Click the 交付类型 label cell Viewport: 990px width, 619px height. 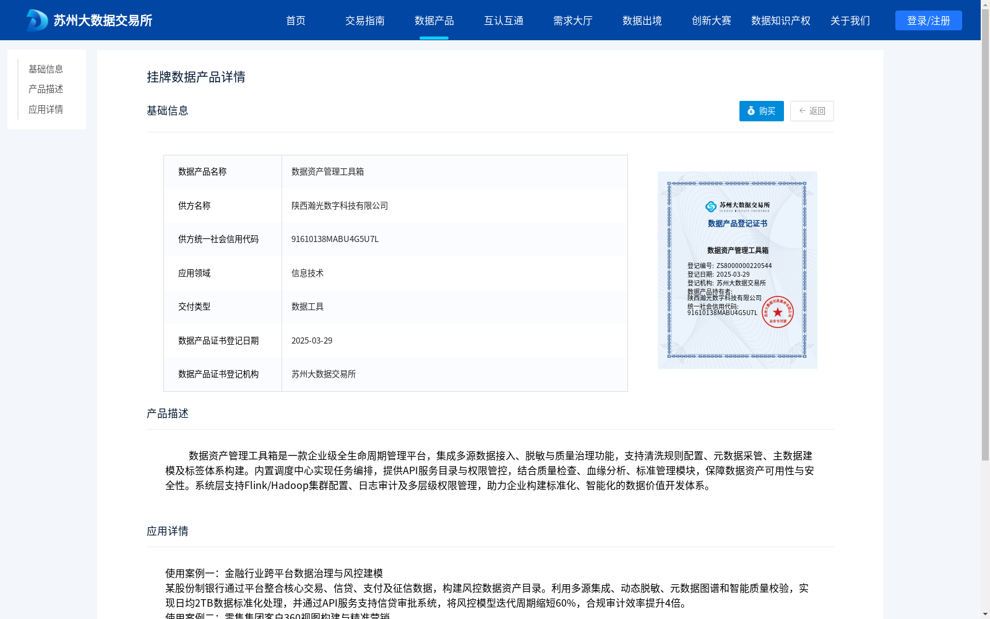click(223, 306)
